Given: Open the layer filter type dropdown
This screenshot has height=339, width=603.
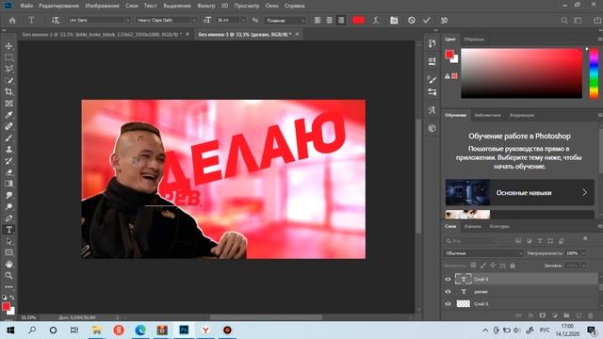Looking at the screenshot, I should pyautogui.click(x=470, y=241).
